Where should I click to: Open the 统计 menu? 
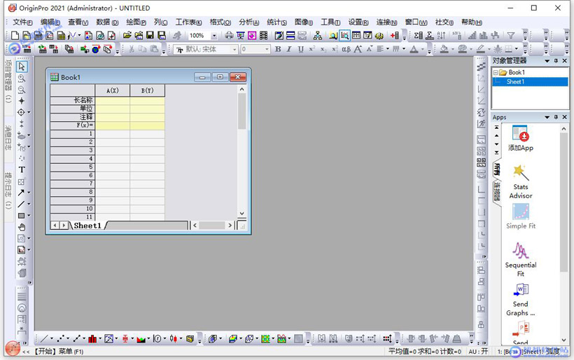[276, 22]
